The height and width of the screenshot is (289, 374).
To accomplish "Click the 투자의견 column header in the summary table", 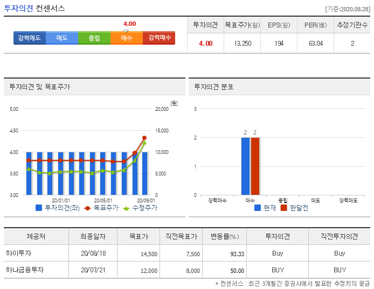I will (x=205, y=25).
